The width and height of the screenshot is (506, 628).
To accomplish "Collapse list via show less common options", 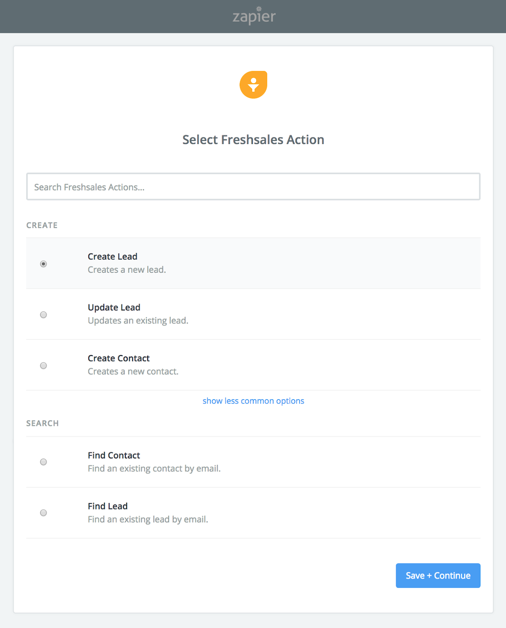I will 253,401.
